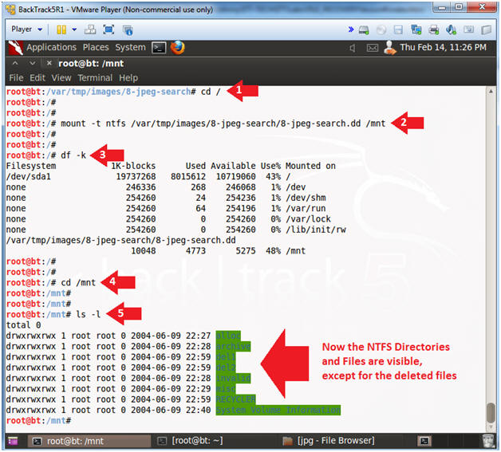Click the BackTrack dragon logo icon
This screenshot has width=501, height=452.
[15, 48]
